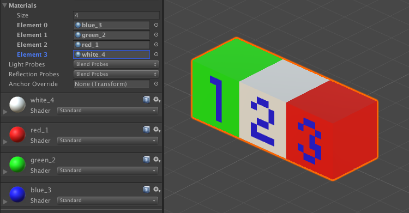
Task: Open the help reference for red_1 material
Action: point(147,130)
